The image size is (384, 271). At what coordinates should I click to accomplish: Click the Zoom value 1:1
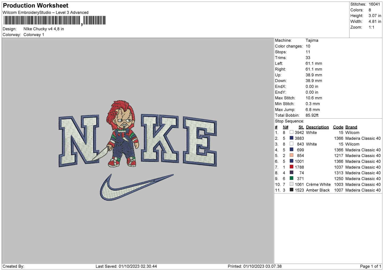coord(371,27)
